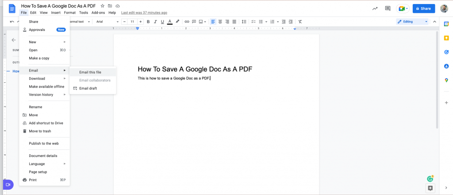Click the purple camera button
453x195 pixels.
[8, 184]
